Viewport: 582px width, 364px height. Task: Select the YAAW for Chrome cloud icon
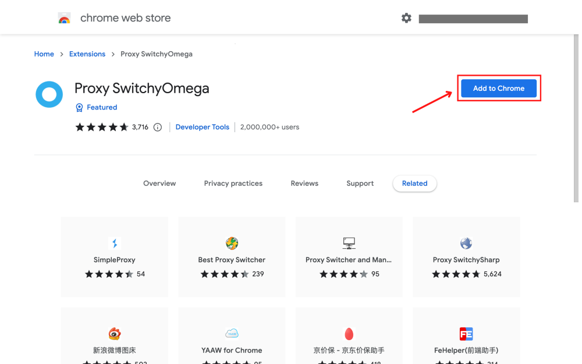click(232, 333)
